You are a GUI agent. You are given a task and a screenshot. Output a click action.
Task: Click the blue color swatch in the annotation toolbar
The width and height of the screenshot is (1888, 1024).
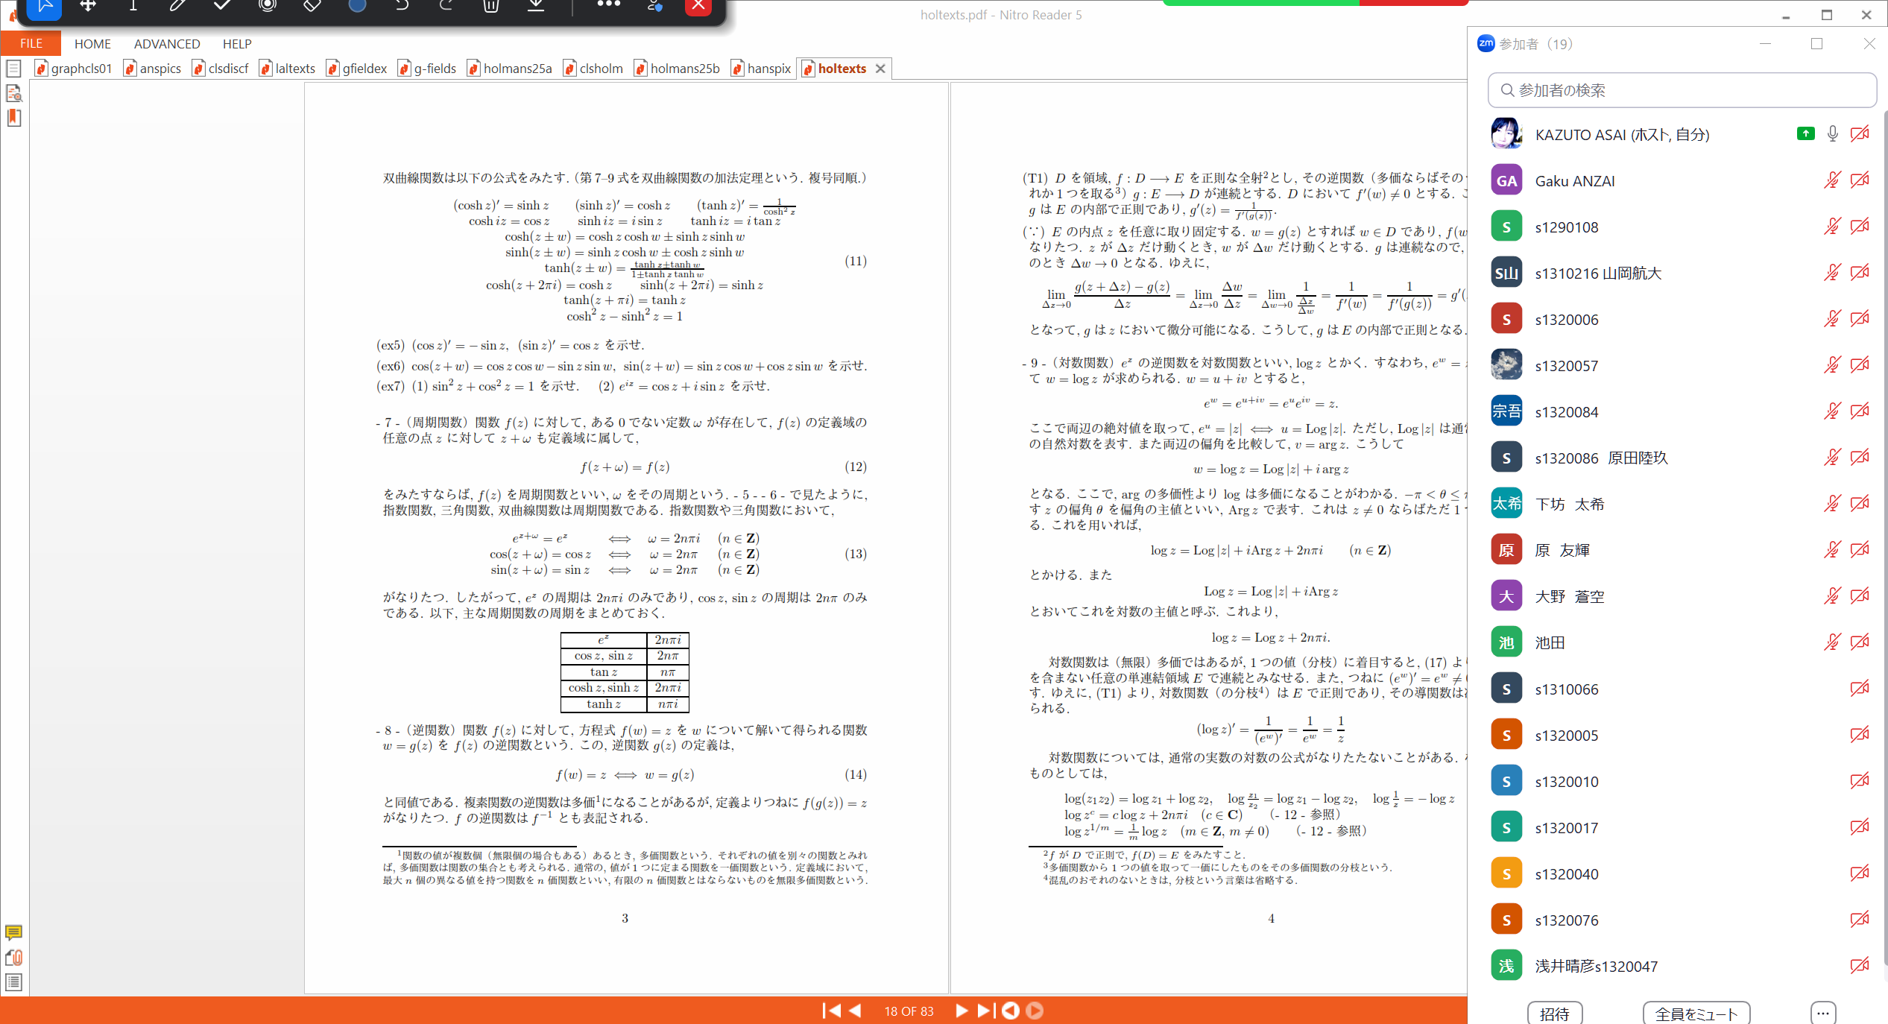click(x=356, y=6)
